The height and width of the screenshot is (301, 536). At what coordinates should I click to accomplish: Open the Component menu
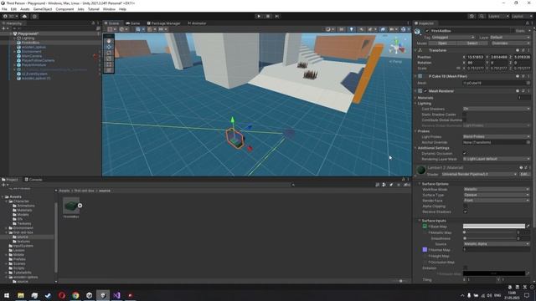pyautogui.click(x=64, y=9)
